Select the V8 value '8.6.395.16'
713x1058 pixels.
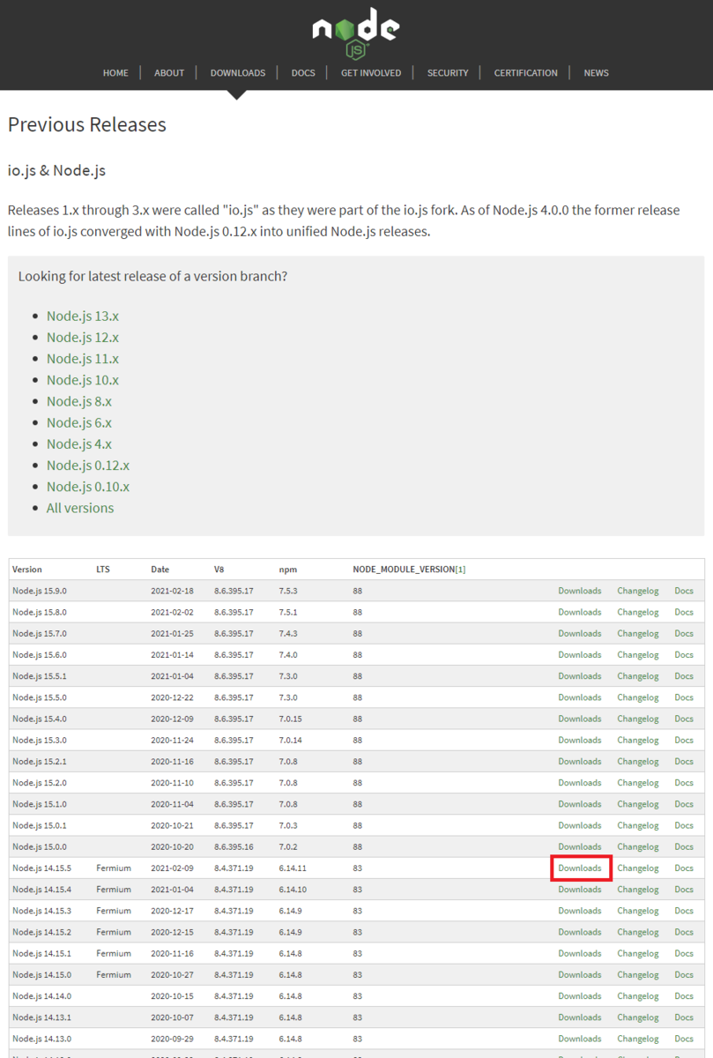click(x=234, y=846)
